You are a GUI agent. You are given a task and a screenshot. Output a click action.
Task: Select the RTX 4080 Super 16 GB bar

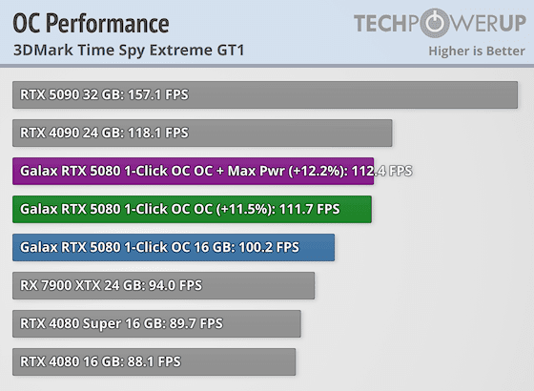[x=156, y=323]
